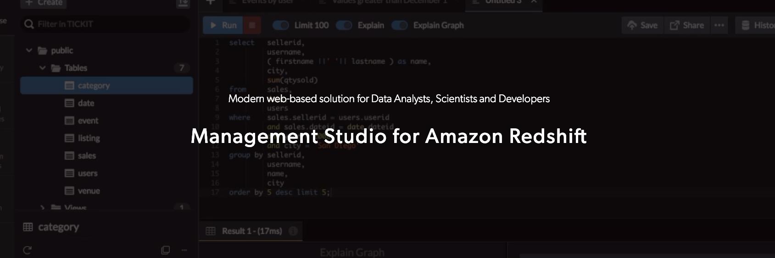Click the category details grid icon

(28, 227)
